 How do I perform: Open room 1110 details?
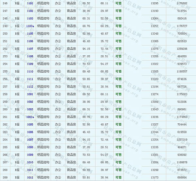point(30,71)
